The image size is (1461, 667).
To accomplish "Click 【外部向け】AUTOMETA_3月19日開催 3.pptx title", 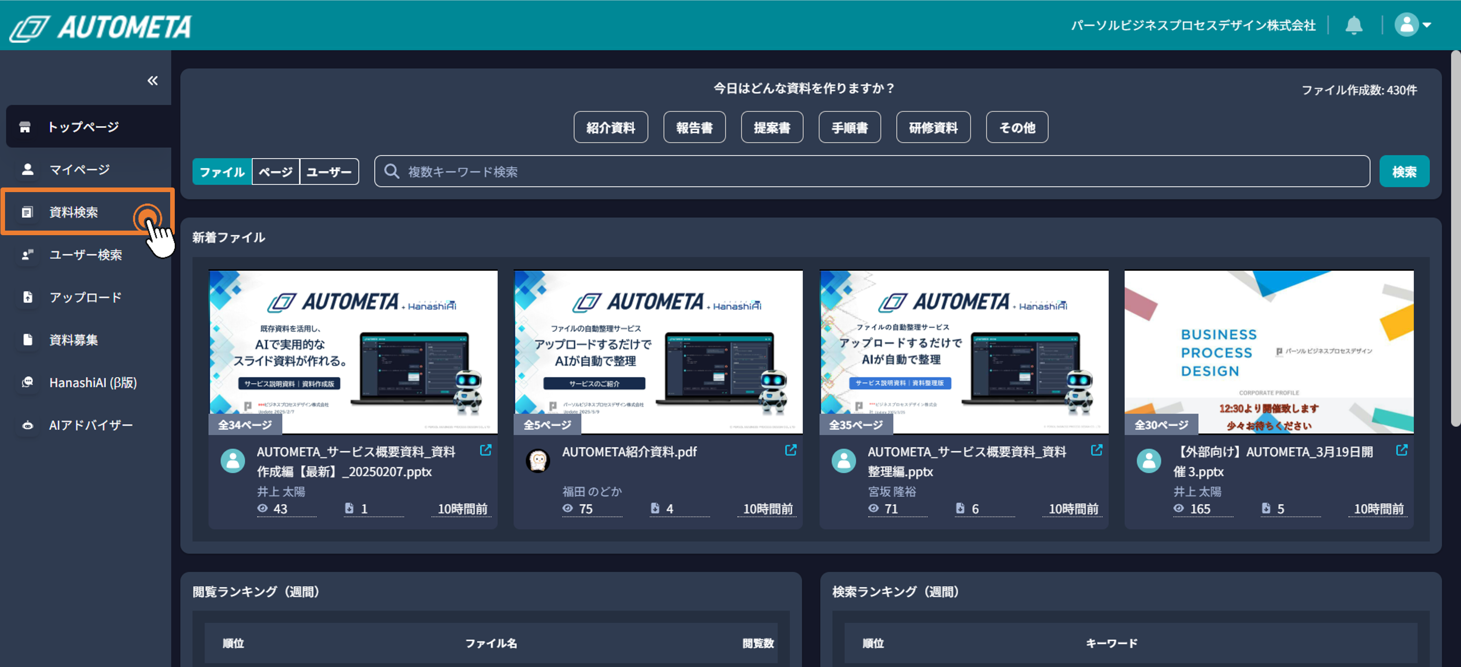I will coord(1273,461).
